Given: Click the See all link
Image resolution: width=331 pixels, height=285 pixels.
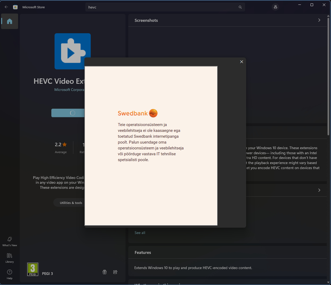Looking at the screenshot, I should coord(140,233).
